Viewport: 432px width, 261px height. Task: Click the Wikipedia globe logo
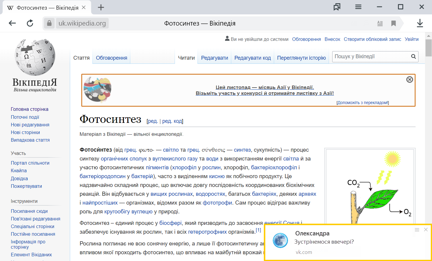tap(35, 57)
